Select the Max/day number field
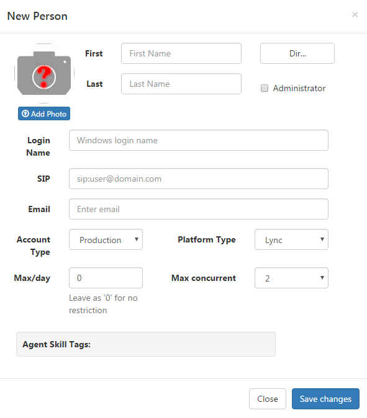Screen dimensions: 367x418 tap(106, 278)
